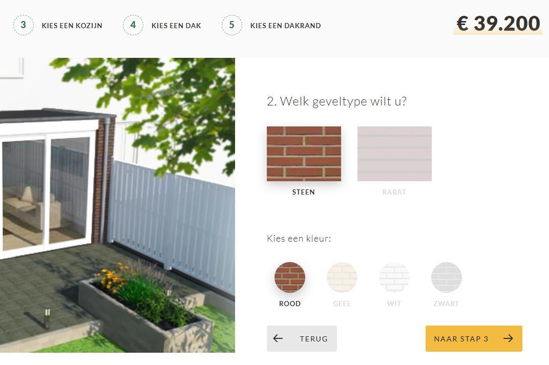Open the Kies een Dakrand step
Screen dimensions: 549x365
click(285, 26)
